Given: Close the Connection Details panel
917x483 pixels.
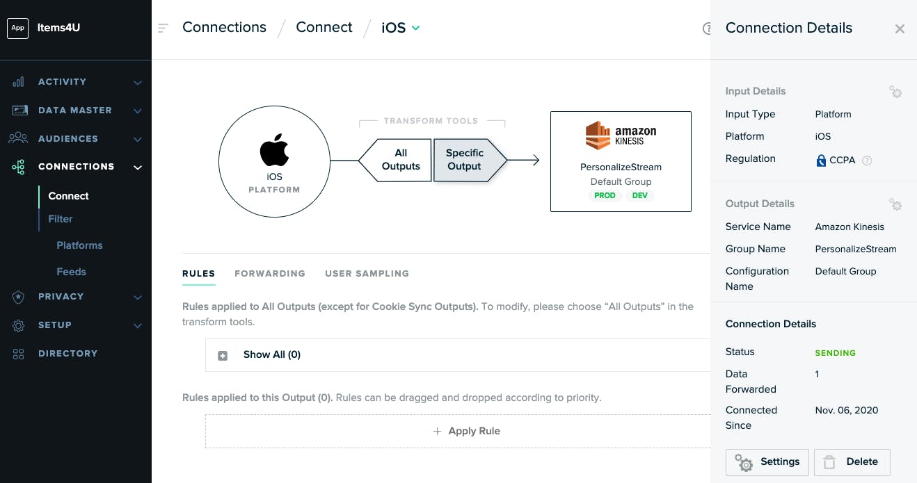Looking at the screenshot, I should pyautogui.click(x=900, y=28).
